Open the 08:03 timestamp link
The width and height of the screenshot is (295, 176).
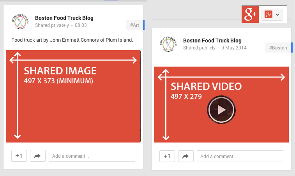tap(81, 25)
